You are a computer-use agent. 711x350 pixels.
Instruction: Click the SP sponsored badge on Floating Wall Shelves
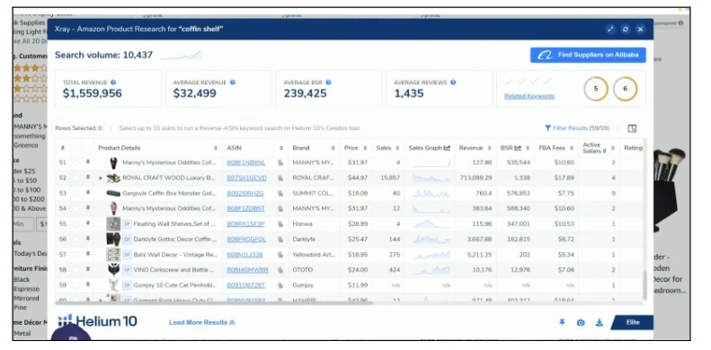(127, 223)
